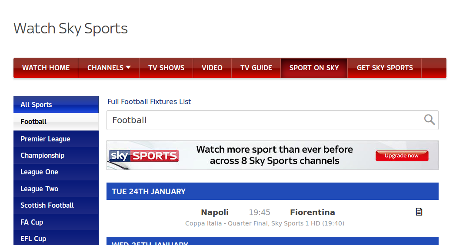Focus the Football search input field
Screen dimensions: 456x245
click(x=273, y=120)
